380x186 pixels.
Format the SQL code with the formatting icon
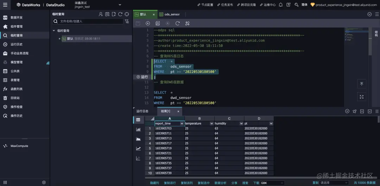coord(187,23)
